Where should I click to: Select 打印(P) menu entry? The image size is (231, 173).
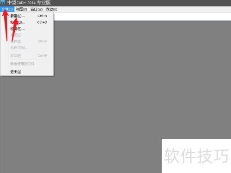pos(27,55)
